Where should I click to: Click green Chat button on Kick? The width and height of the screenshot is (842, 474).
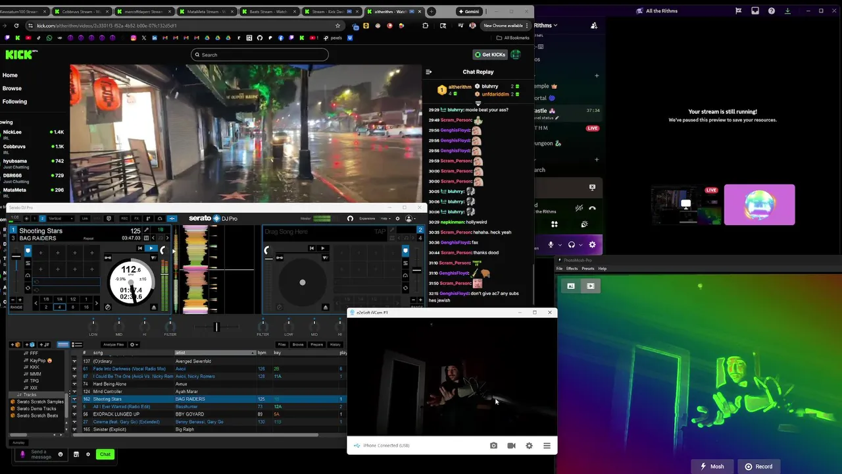coord(105,454)
